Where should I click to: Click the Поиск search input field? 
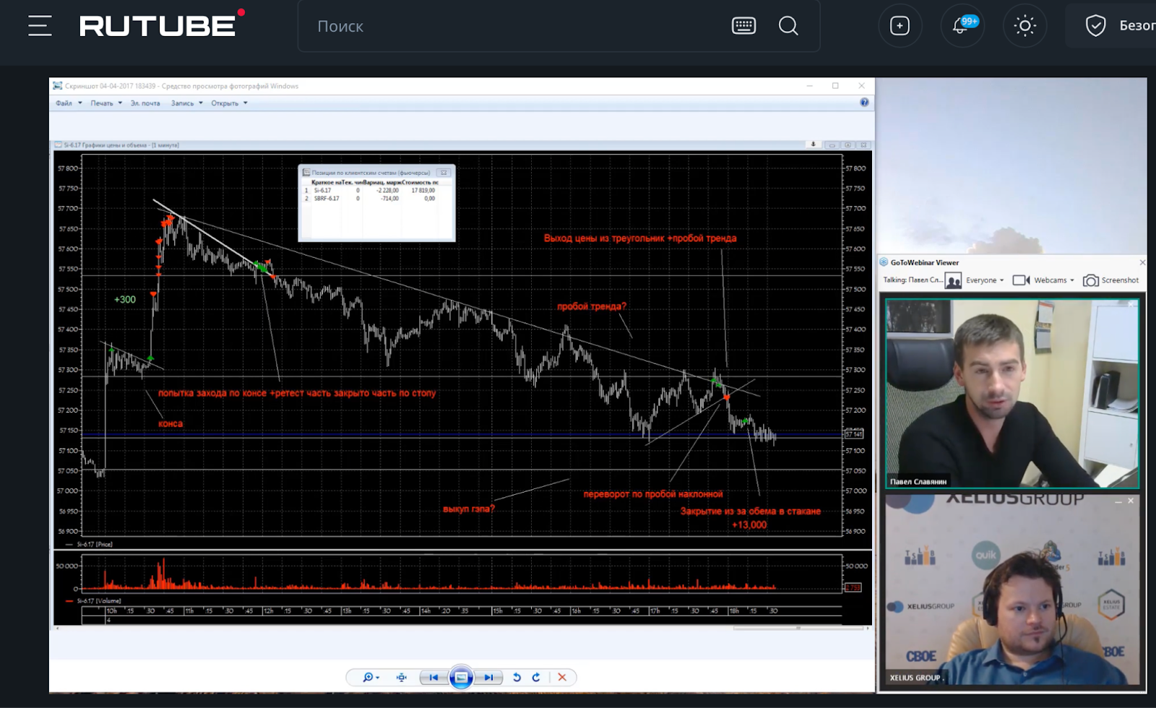[x=506, y=26]
